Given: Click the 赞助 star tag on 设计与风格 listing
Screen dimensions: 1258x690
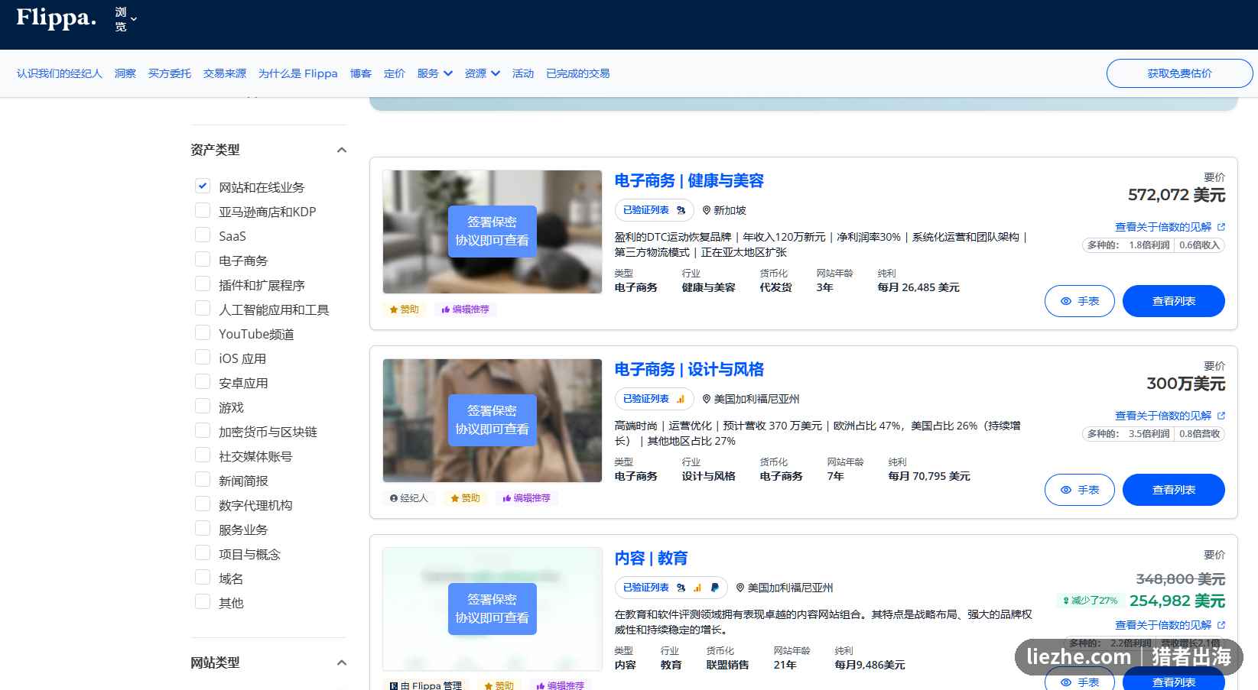Looking at the screenshot, I should click(466, 498).
